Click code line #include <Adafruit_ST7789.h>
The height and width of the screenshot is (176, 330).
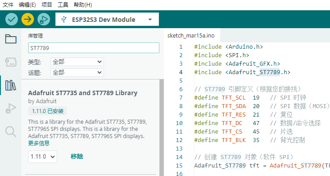pos(242,72)
